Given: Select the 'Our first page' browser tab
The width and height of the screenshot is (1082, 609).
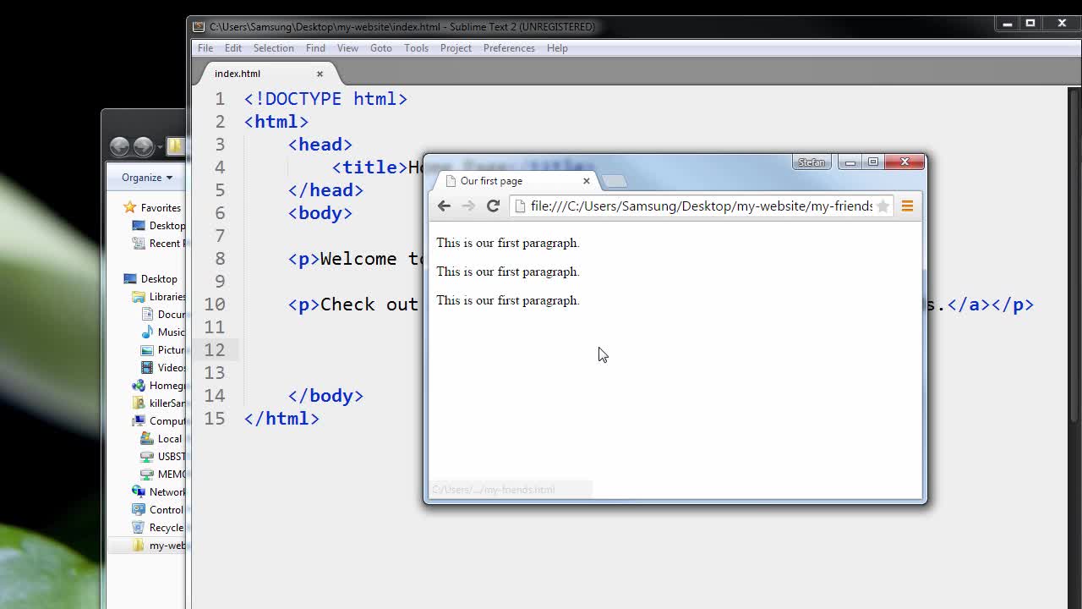Looking at the screenshot, I should [516, 181].
